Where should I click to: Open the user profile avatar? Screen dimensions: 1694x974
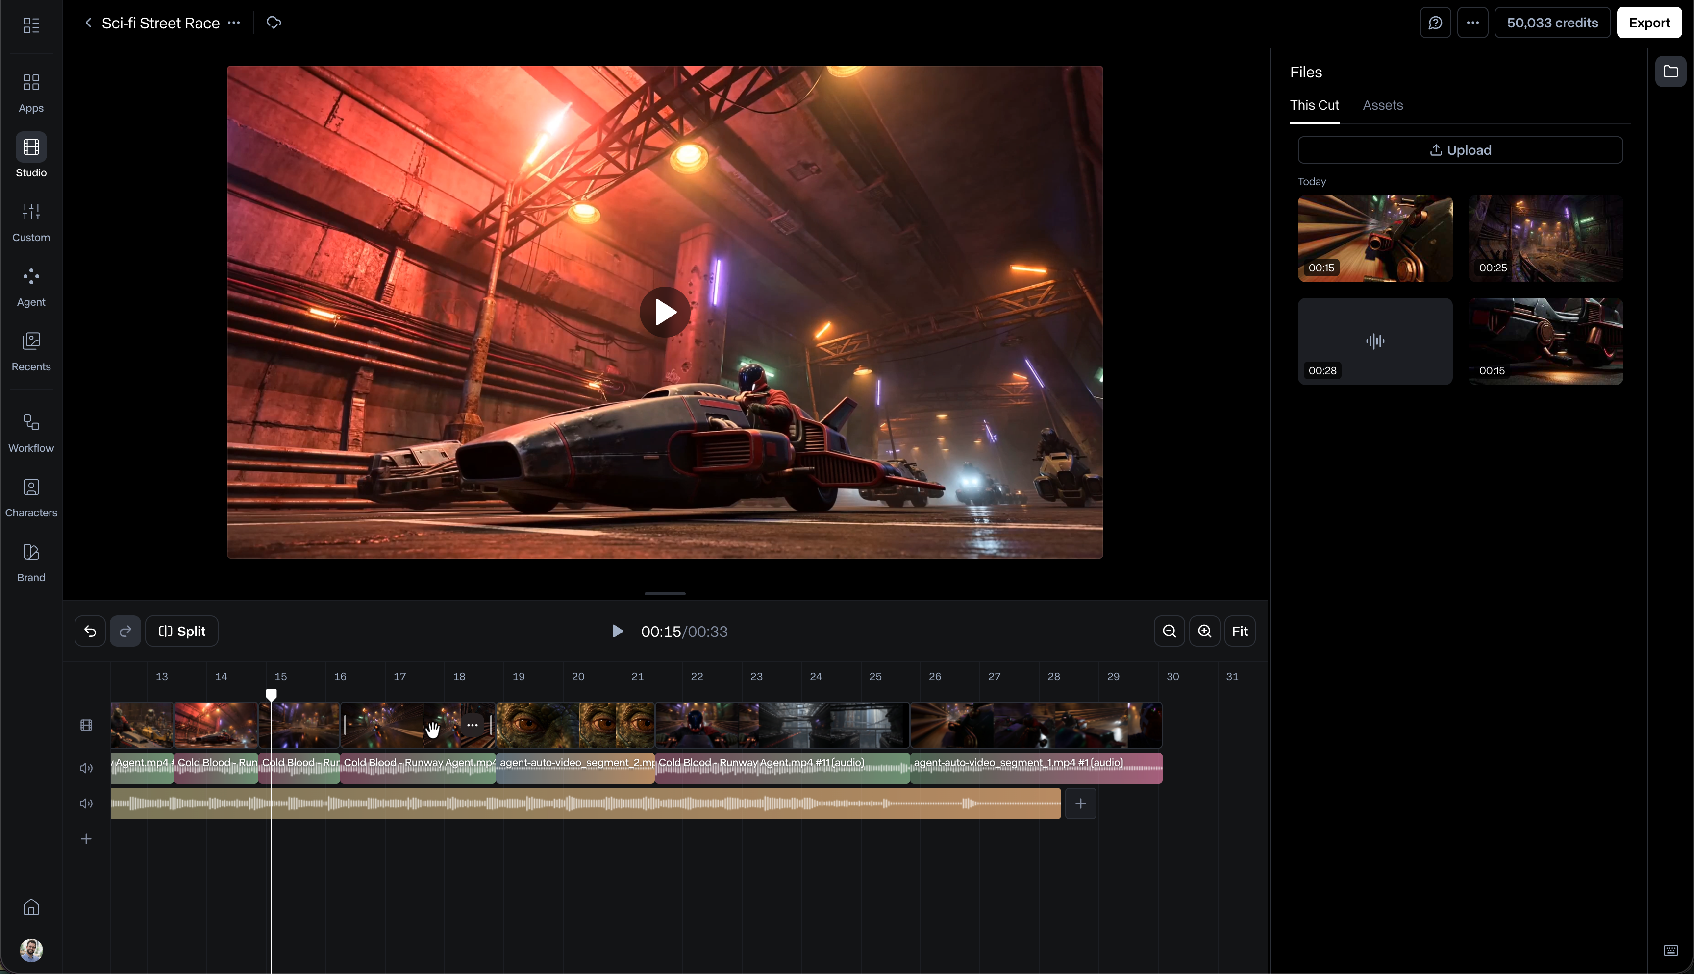31,950
